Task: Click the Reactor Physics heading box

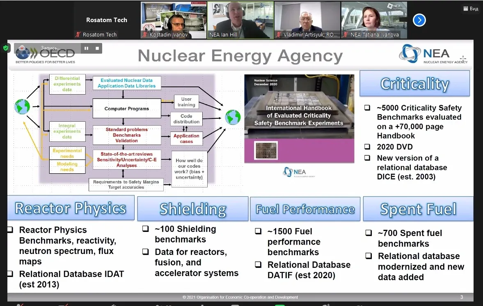Action: pos(71,208)
